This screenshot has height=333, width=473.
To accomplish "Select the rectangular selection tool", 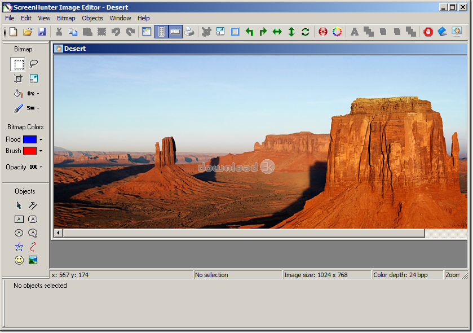I will point(19,64).
